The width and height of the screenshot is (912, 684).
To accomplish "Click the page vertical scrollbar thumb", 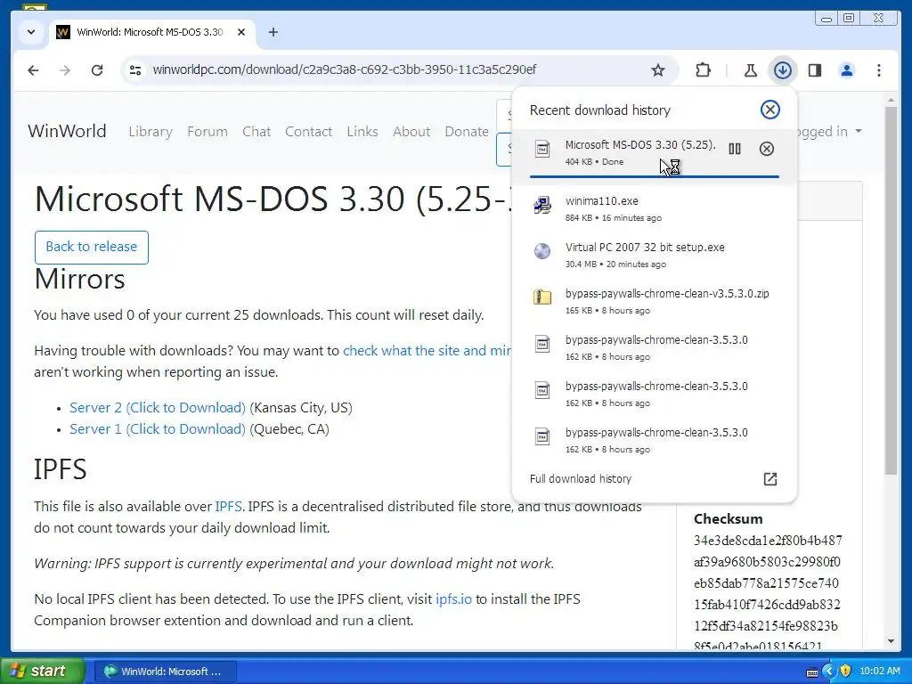I will (891, 291).
